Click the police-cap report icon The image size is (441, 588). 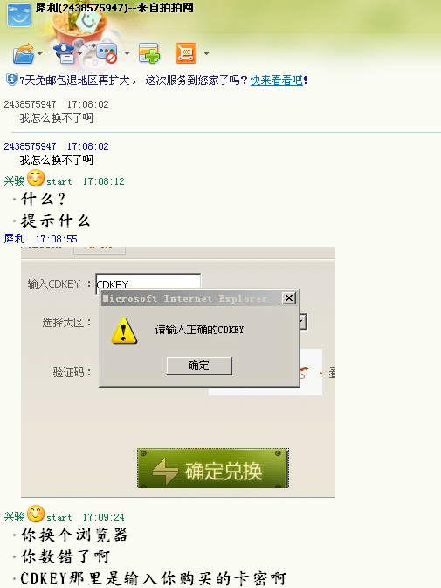point(65,53)
